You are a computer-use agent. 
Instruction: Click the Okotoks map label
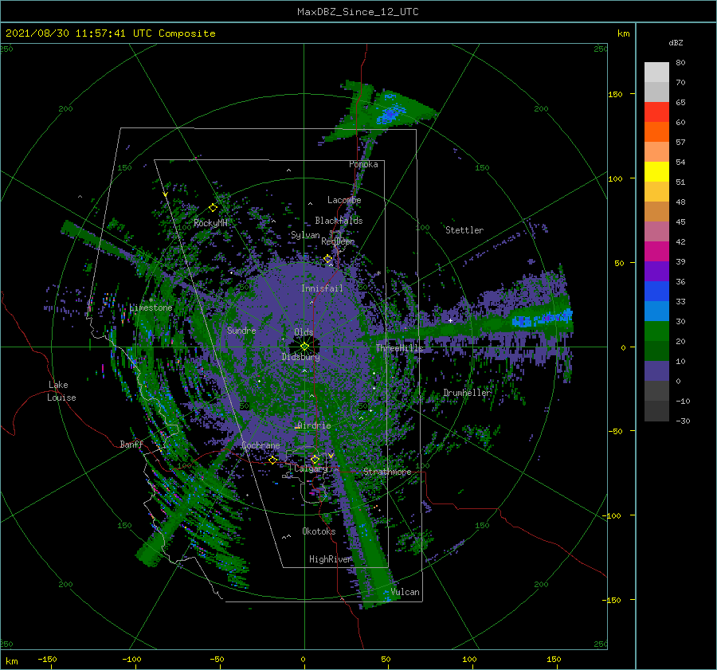319,531
